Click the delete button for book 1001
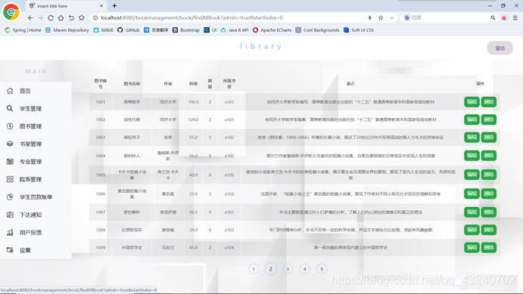523x294 pixels. coord(489,102)
